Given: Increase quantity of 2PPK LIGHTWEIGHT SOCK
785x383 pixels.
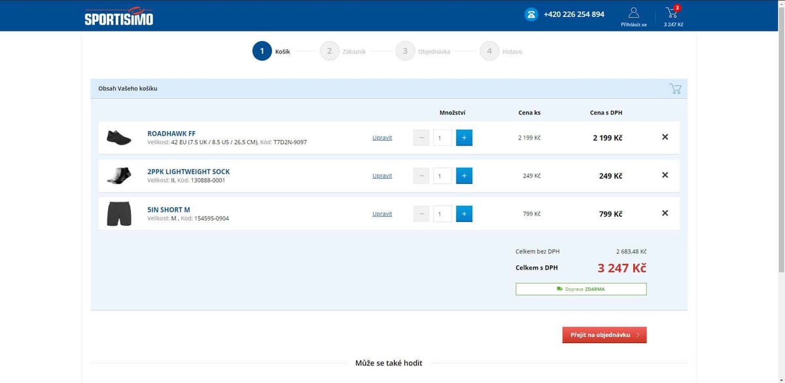Looking at the screenshot, I should pos(464,175).
